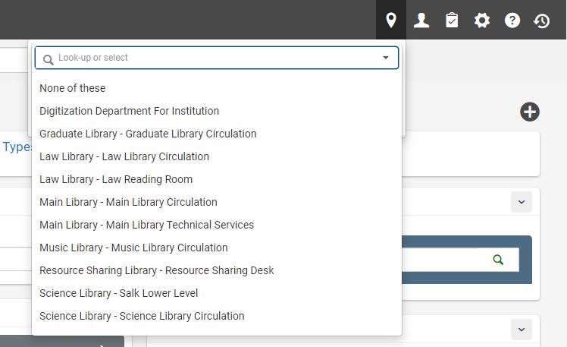Screen dimensions: 567x347
Task: Select Resource Sharing Desk location
Action: [156, 270]
